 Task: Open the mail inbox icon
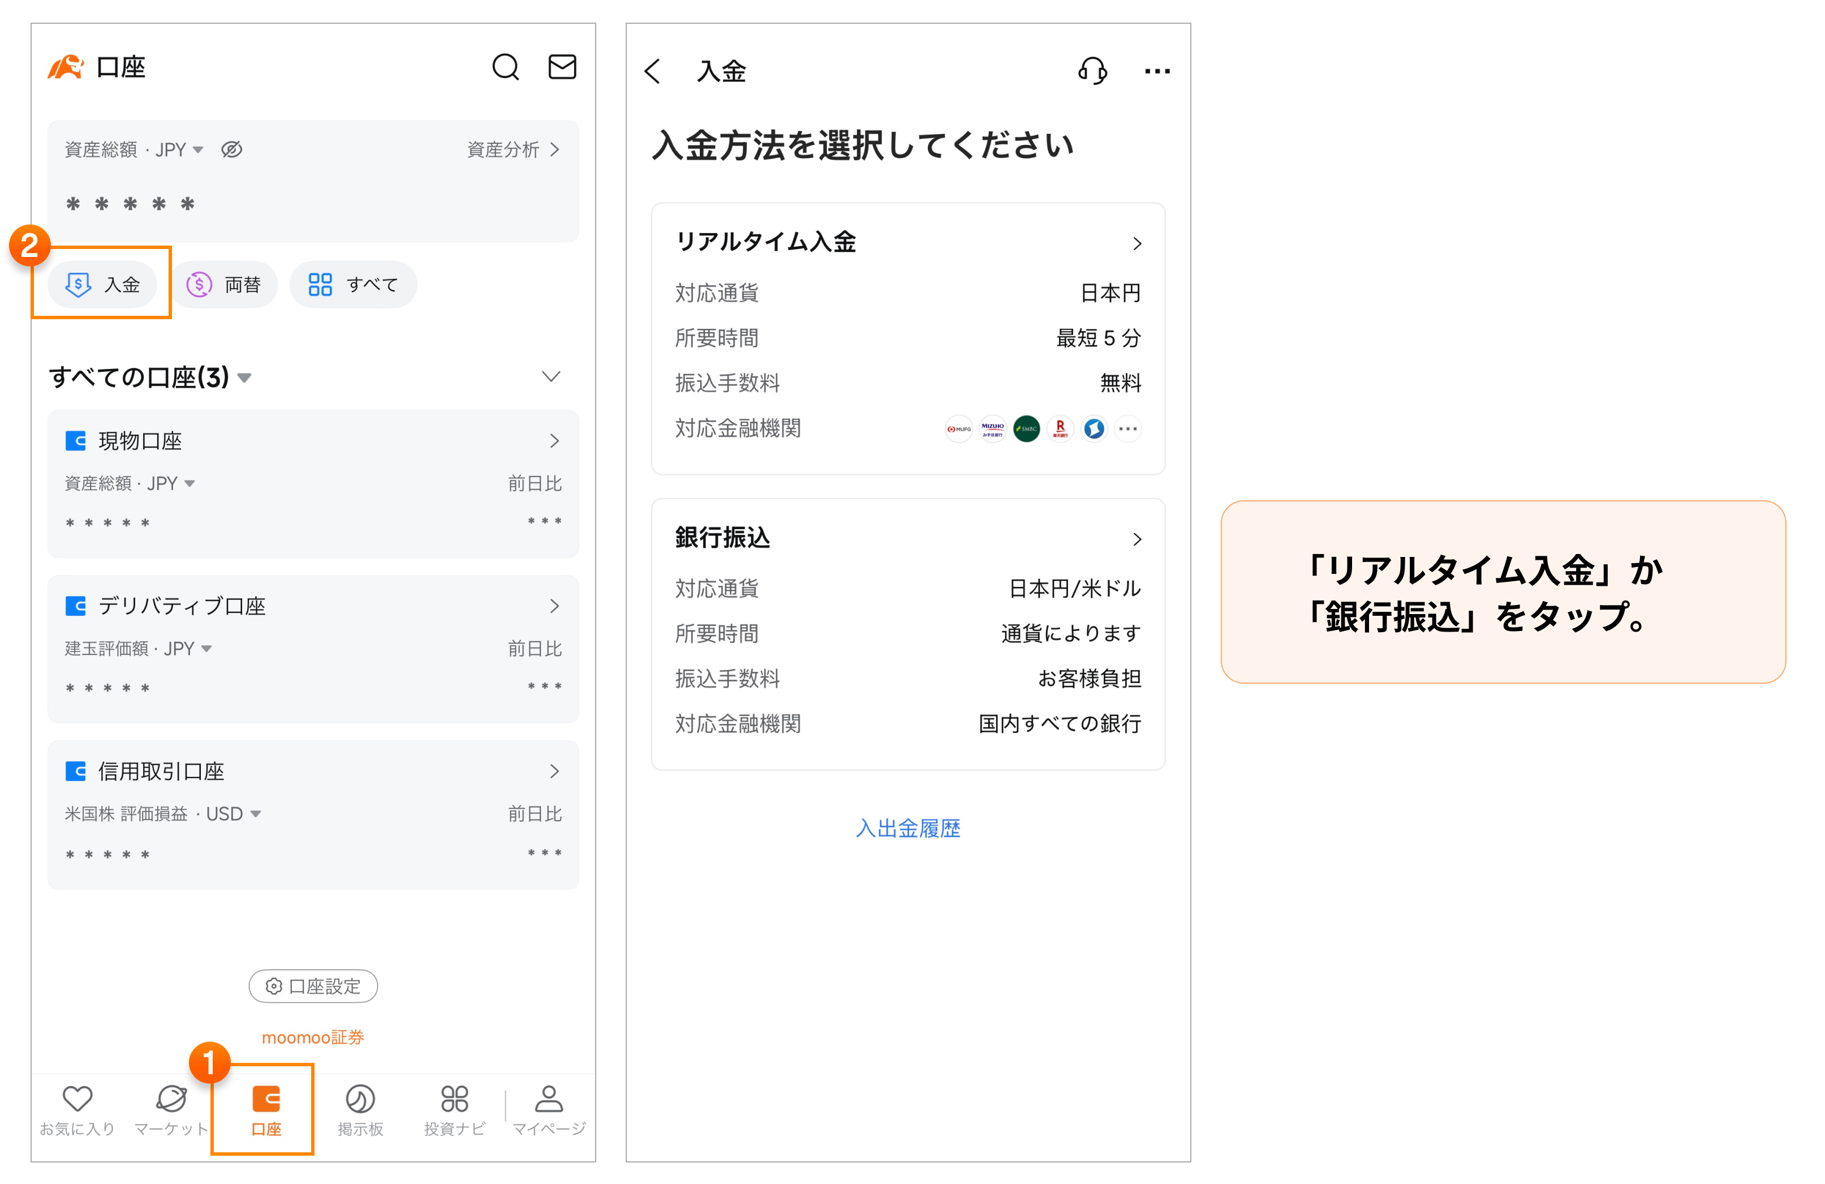pyautogui.click(x=562, y=67)
